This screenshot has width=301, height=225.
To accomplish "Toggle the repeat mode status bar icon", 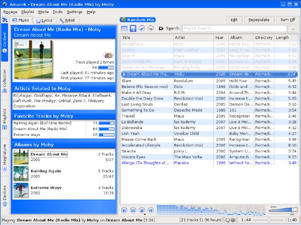I will click(x=228, y=220).
